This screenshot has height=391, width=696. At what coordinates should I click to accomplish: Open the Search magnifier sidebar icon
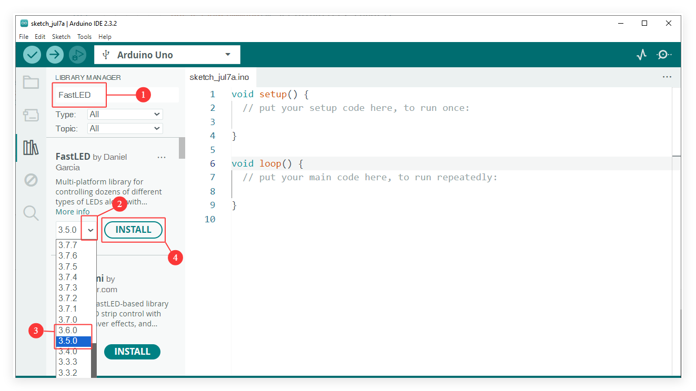[x=31, y=213]
